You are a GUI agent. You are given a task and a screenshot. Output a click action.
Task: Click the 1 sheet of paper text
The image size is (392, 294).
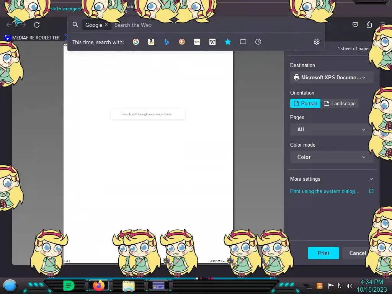[x=353, y=49]
